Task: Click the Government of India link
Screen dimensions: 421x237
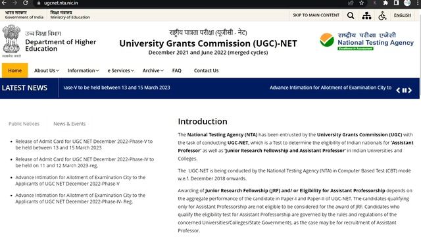Action: [x=24, y=14]
